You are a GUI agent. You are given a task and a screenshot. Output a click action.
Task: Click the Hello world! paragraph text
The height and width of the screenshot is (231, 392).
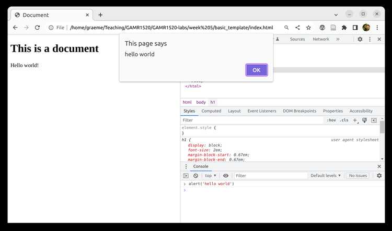click(x=25, y=65)
